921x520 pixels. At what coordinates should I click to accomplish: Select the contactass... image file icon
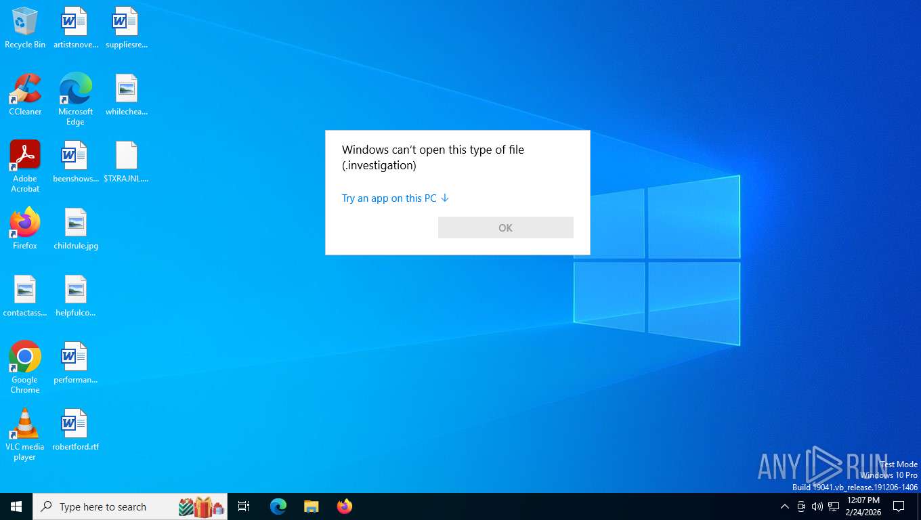(x=25, y=296)
